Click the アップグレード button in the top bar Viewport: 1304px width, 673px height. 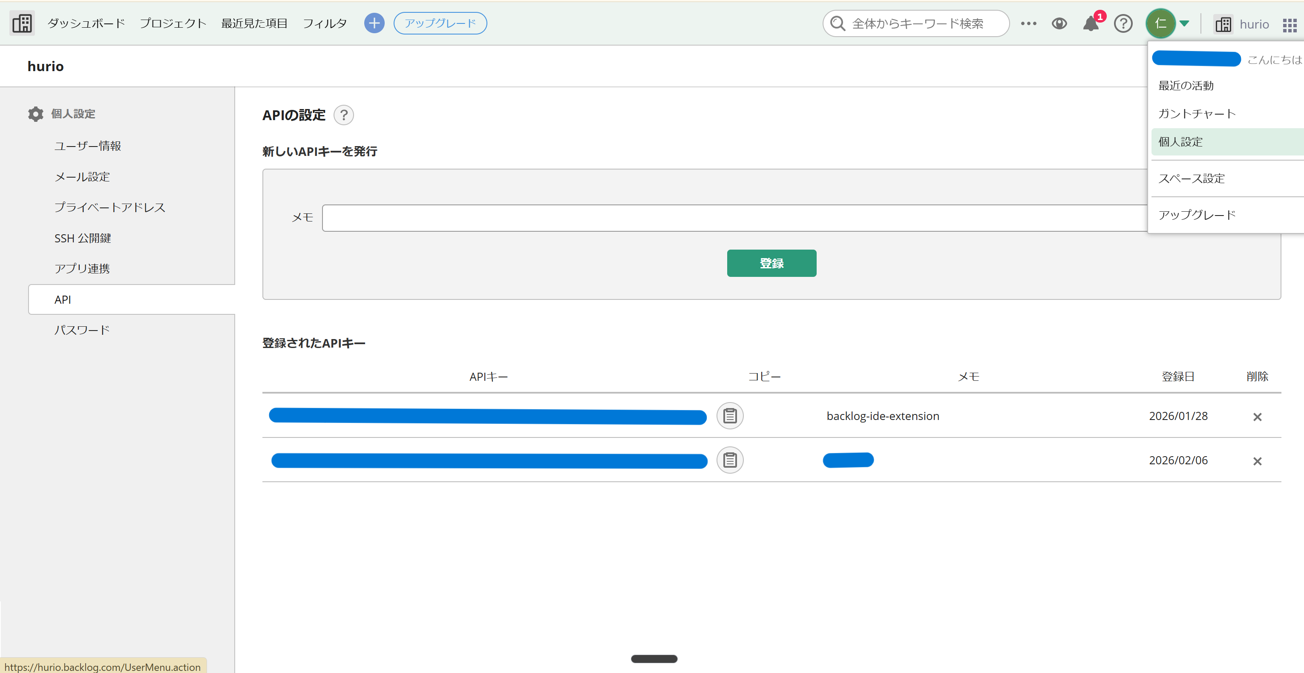coord(439,23)
